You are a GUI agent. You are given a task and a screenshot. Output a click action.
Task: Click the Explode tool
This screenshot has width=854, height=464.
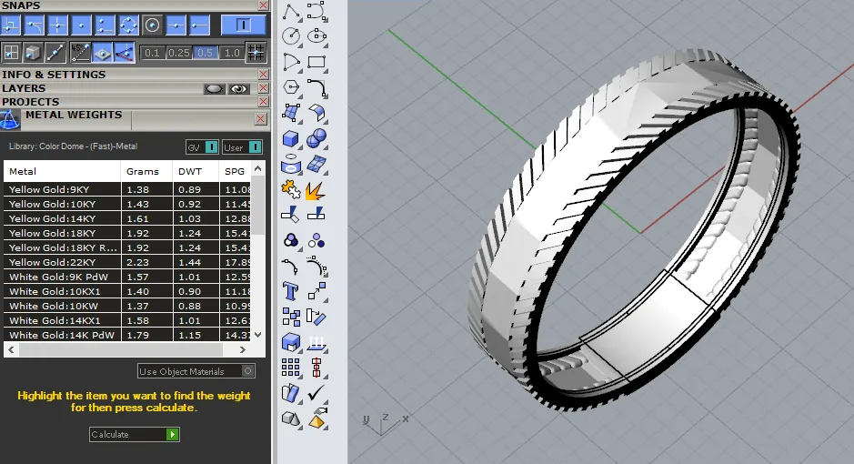point(317,189)
